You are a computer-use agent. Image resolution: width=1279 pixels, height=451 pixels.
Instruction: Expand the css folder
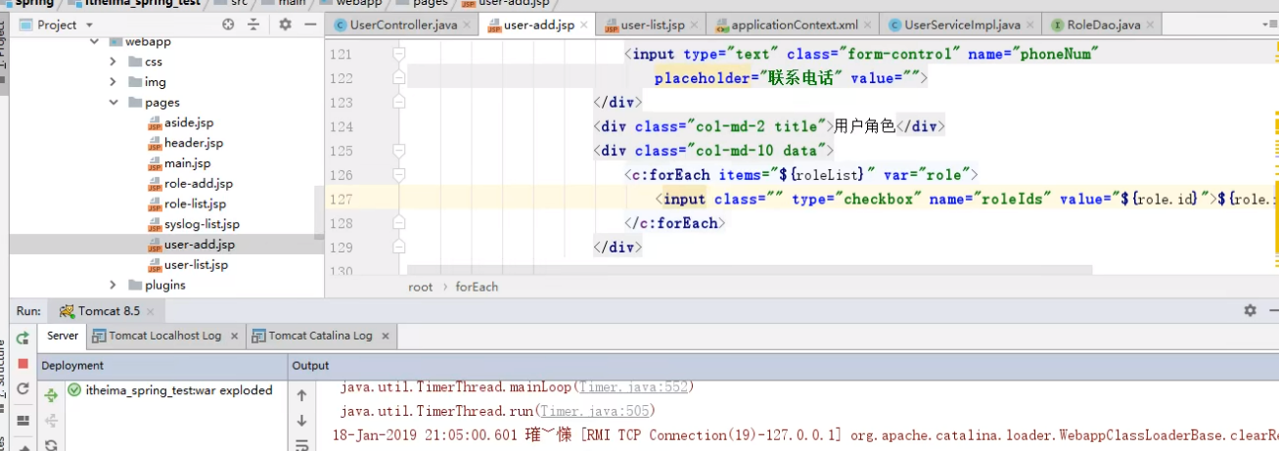click(114, 62)
